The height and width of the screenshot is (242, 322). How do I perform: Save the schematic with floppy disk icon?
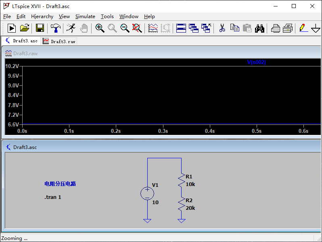tap(40, 28)
